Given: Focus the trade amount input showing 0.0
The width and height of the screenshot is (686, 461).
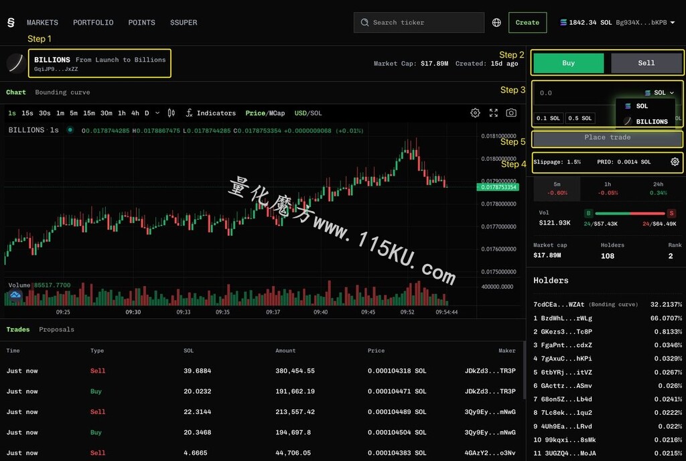Looking at the screenshot, I should click(586, 92).
